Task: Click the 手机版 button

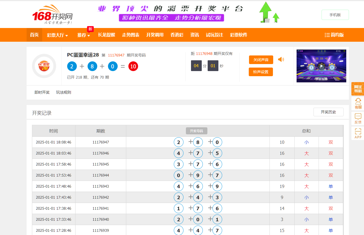Action: coord(335,15)
